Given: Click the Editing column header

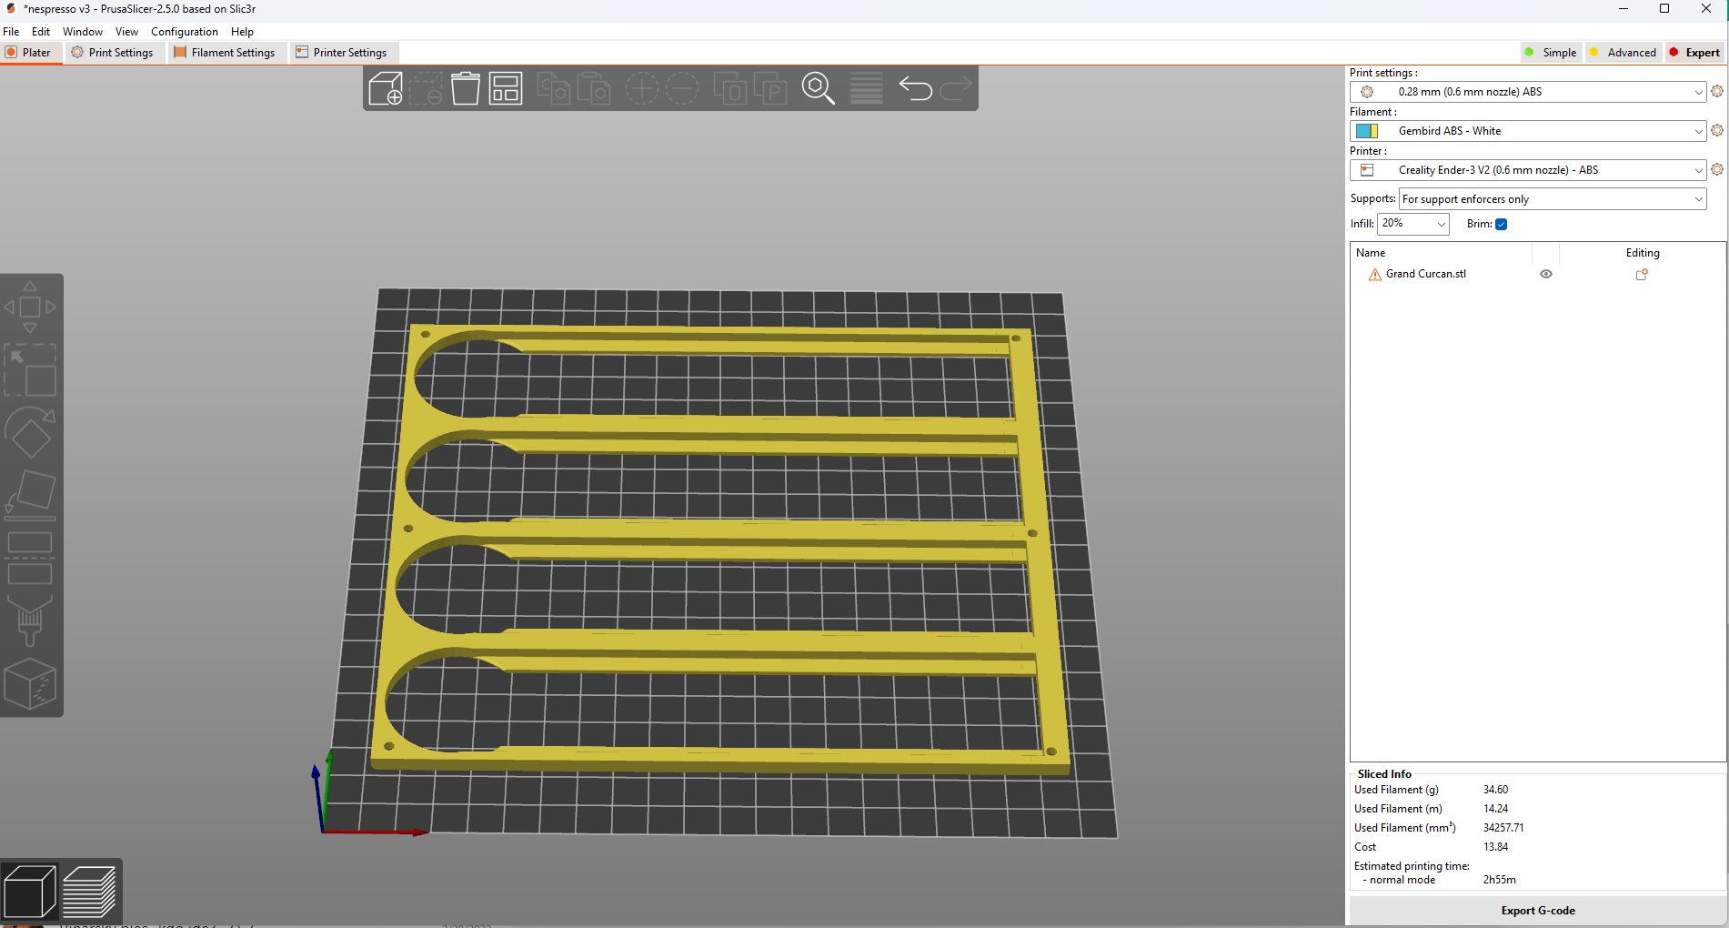Looking at the screenshot, I should pyautogui.click(x=1643, y=253).
